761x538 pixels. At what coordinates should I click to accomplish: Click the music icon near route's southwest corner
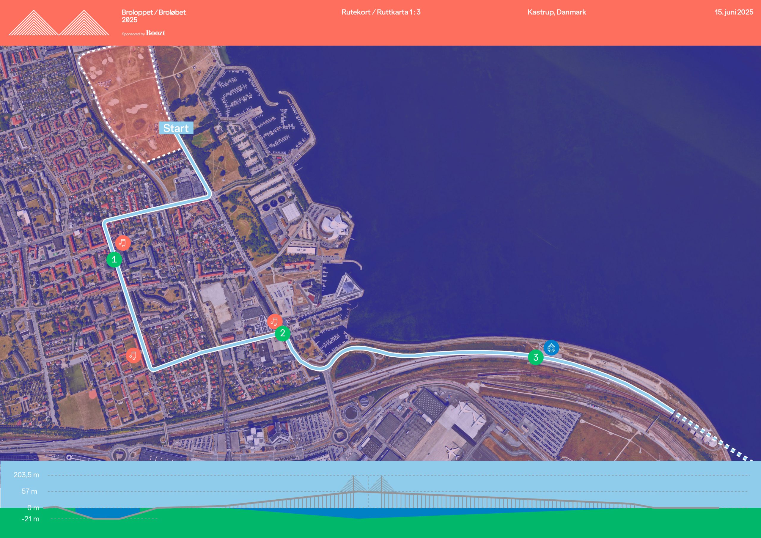pos(133,355)
